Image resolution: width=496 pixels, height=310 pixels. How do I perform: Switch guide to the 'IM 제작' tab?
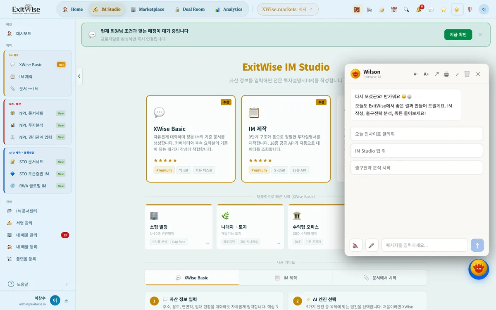286,278
